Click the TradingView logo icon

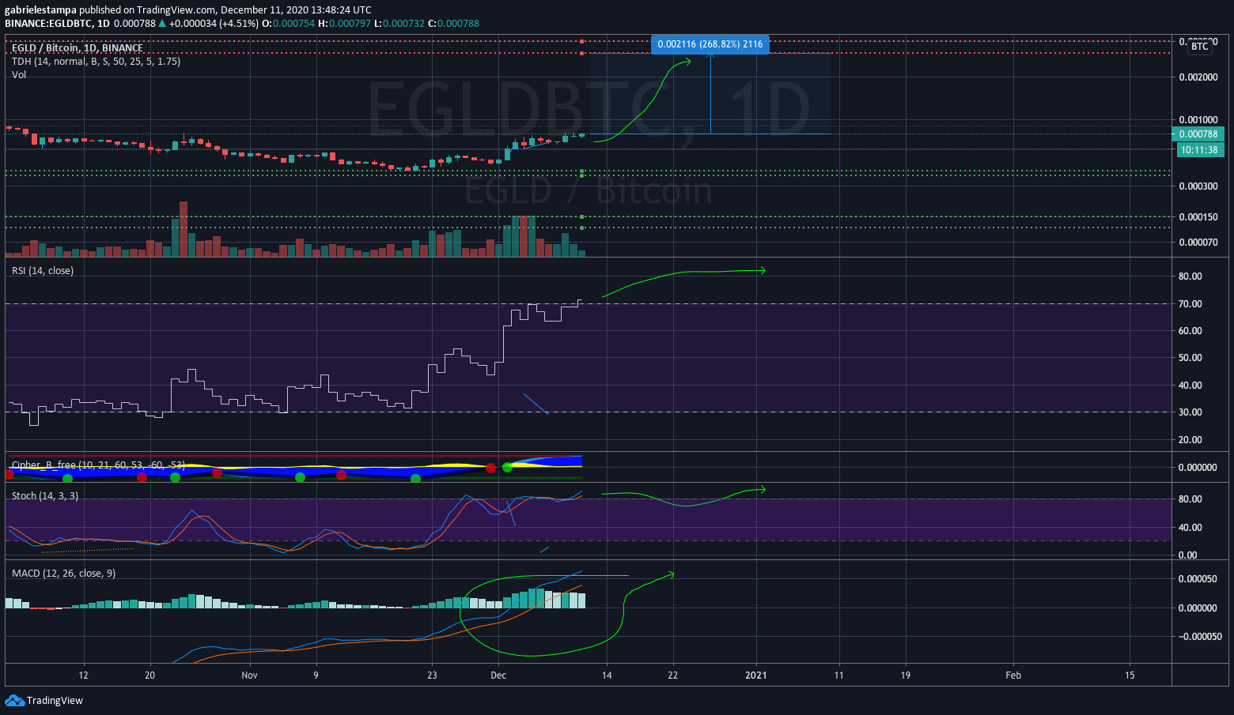point(14,700)
